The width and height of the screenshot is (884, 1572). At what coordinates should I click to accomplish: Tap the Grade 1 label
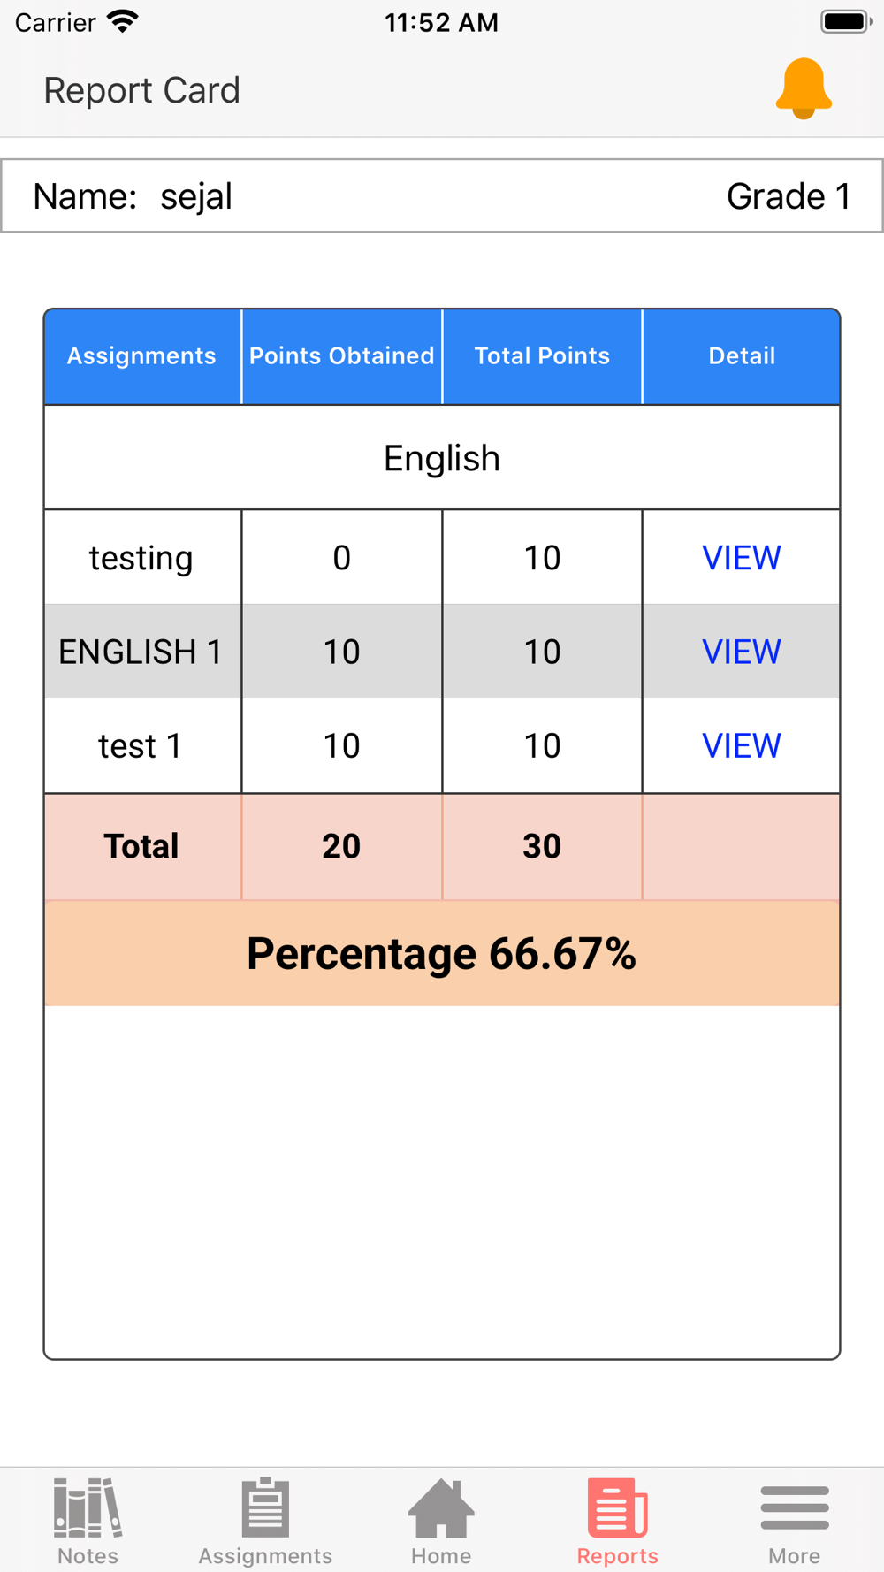pyautogui.click(x=789, y=196)
